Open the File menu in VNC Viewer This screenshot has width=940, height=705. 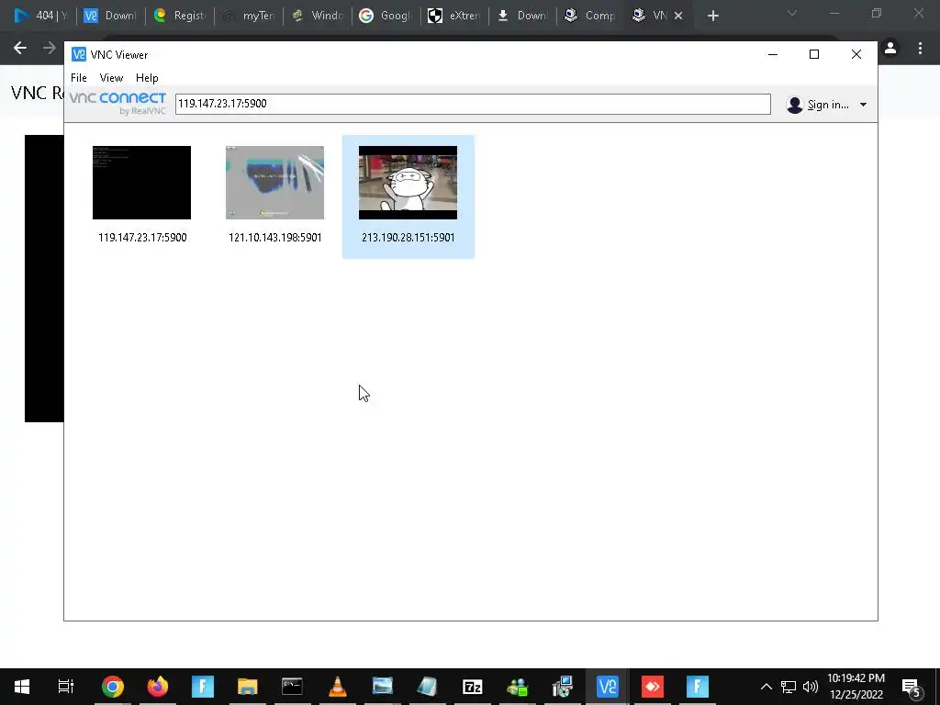79,78
